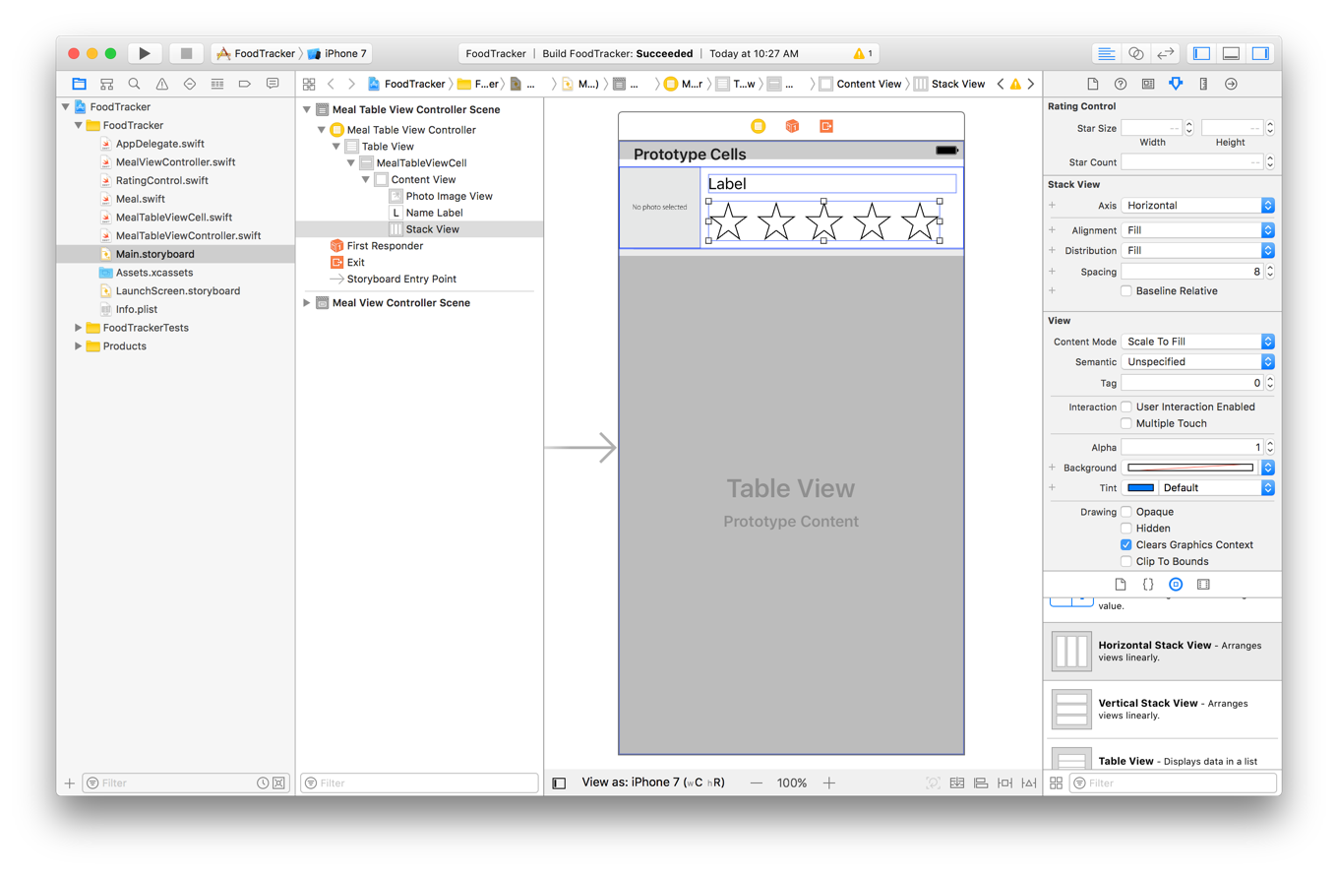Screen dimensions: 1338x876
Task: Zoom out the canvas
Action: 756,782
